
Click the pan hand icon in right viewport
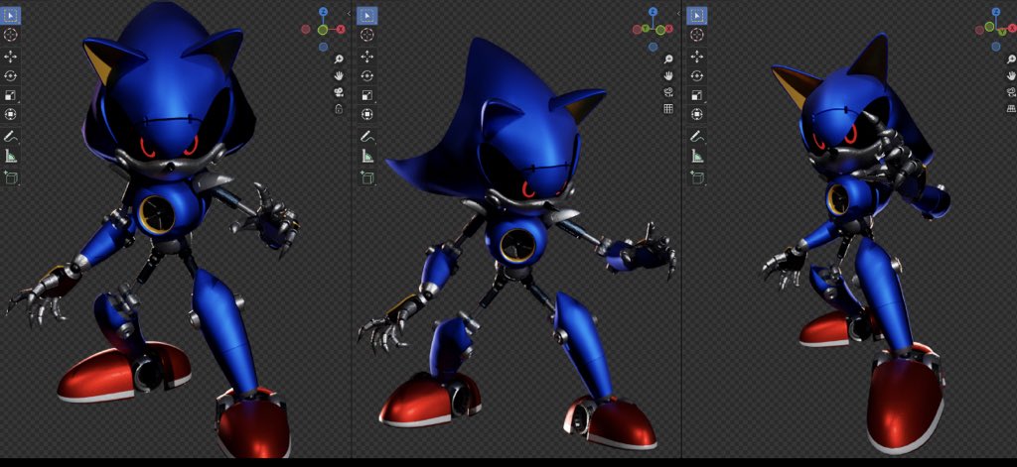pyautogui.click(x=1010, y=75)
